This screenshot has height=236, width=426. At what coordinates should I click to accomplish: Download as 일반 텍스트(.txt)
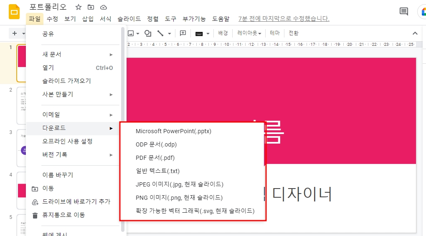pos(193,171)
